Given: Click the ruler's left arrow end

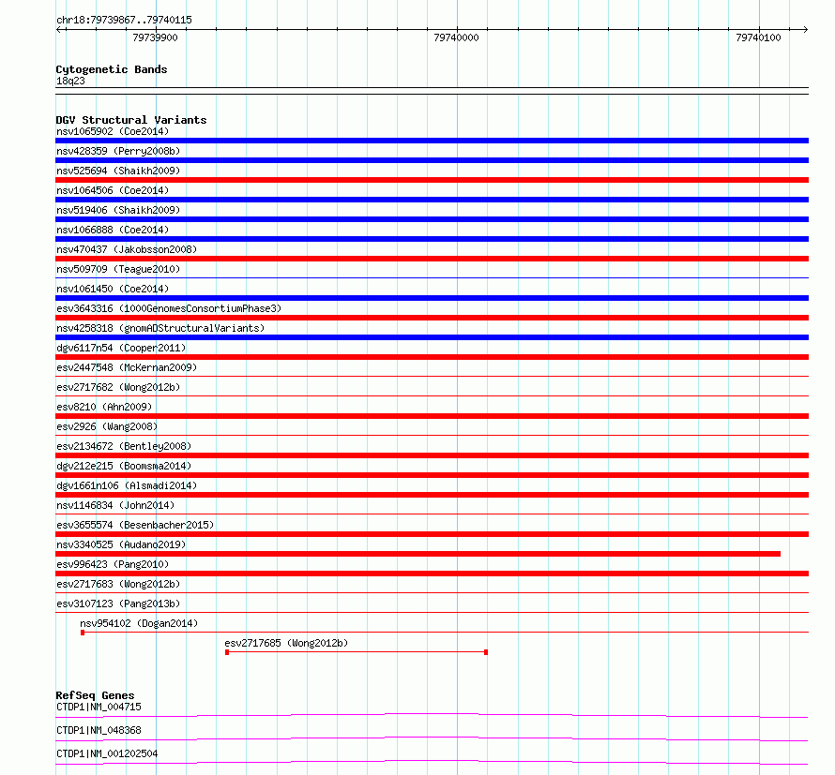Looking at the screenshot, I should pos(60,29).
